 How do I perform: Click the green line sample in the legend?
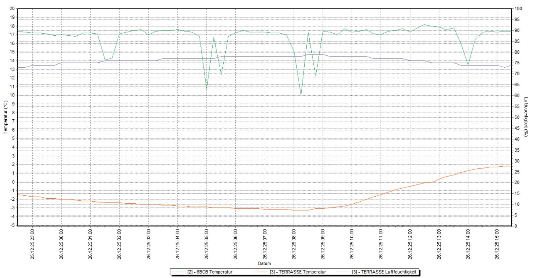[178, 272]
